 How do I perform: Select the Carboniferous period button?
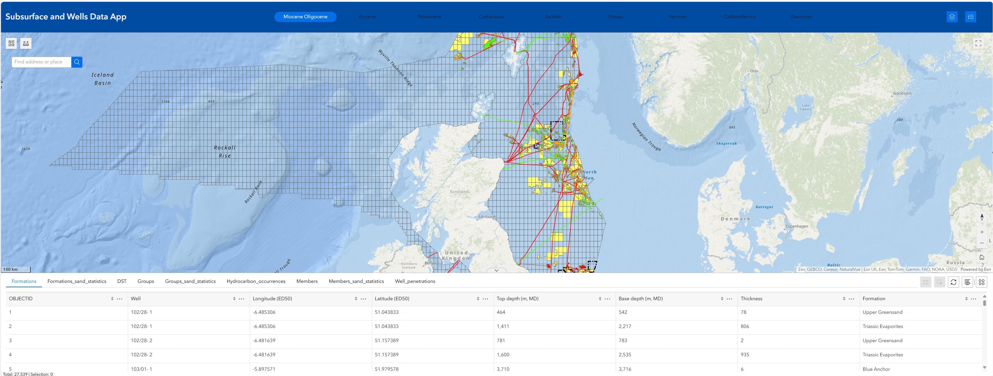[x=740, y=16]
